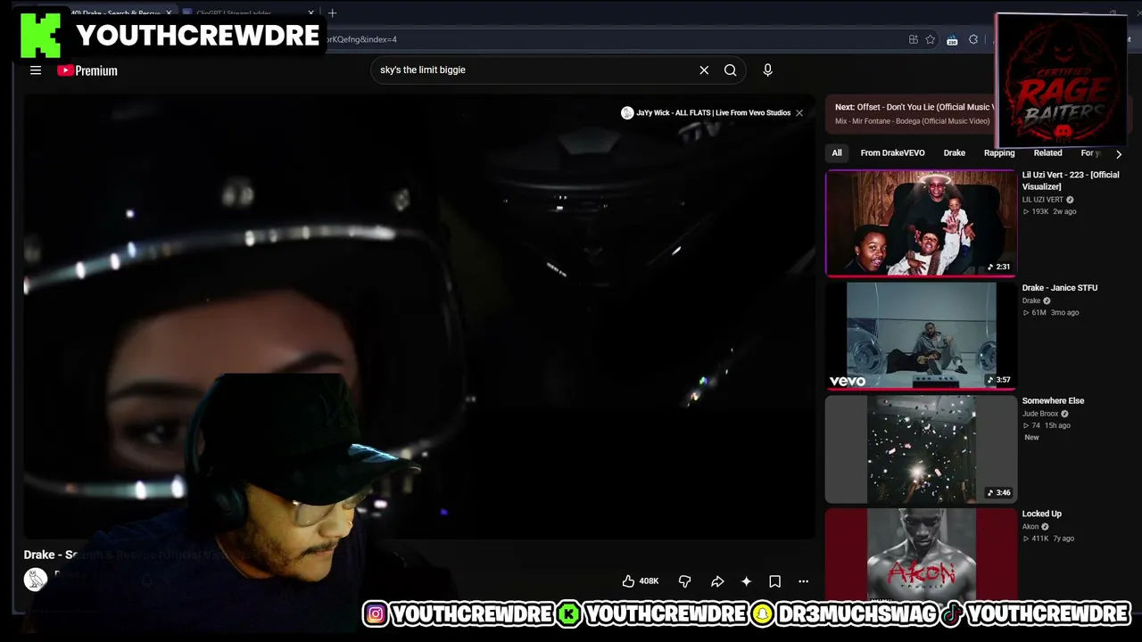The height and width of the screenshot is (642, 1142).
Task: Select the All filter chip
Action: [x=837, y=153]
